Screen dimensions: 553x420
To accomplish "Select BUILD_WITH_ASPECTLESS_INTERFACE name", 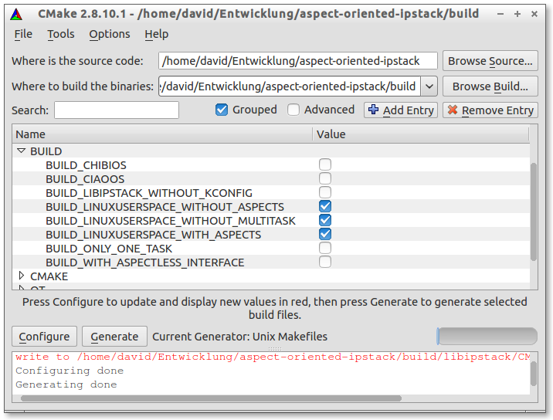I will point(145,262).
